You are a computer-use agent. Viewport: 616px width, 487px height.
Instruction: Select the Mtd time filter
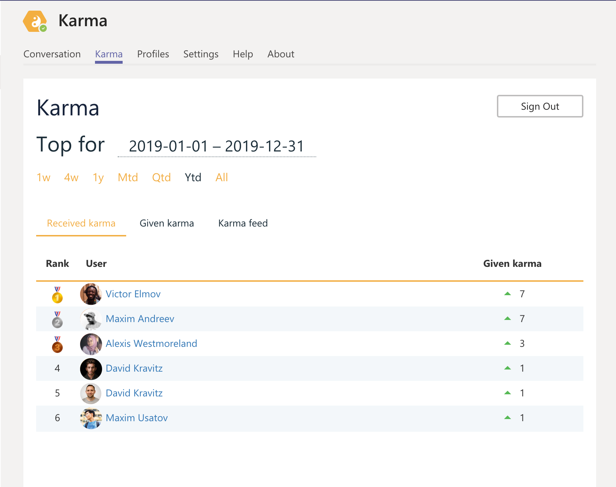[x=128, y=178]
